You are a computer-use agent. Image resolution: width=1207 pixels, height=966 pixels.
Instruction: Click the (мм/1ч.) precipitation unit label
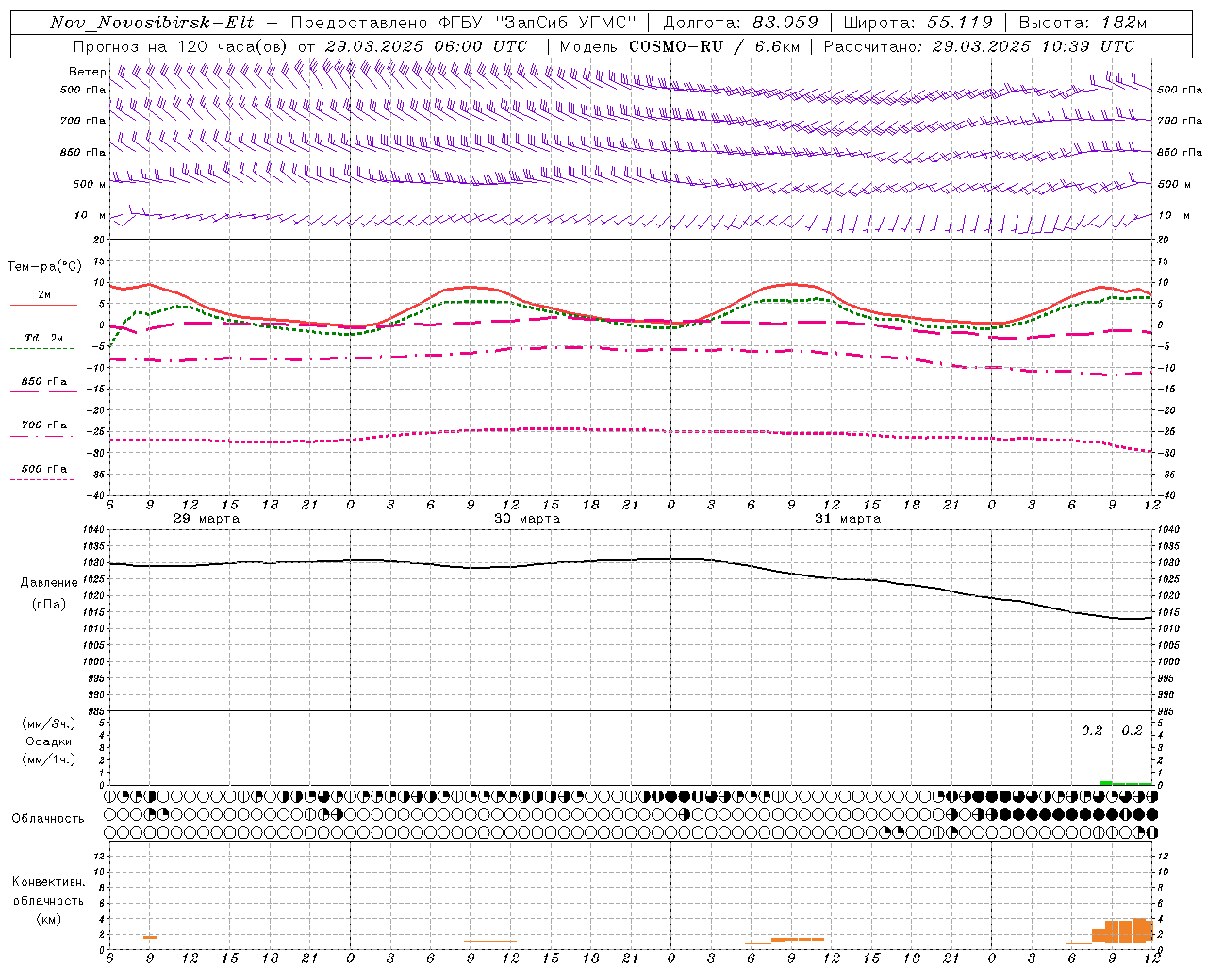(x=49, y=760)
